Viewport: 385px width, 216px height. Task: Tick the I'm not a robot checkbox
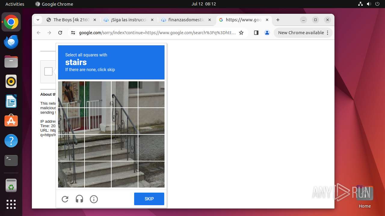tap(48, 71)
